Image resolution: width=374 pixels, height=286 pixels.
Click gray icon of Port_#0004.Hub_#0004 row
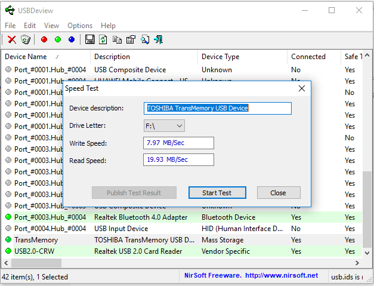coord(8,228)
